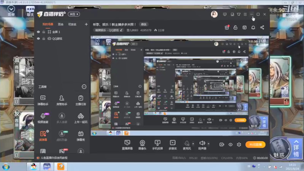Click the orange 关闭直播 stop stream button
Screen dimensions: 304x171
(x=255, y=144)
